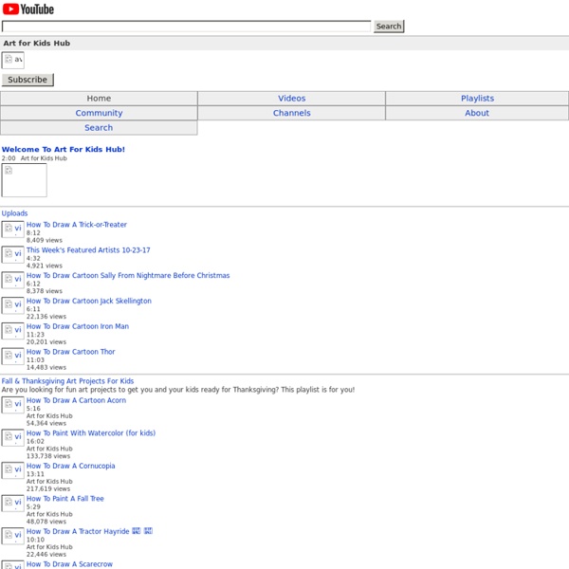Open How To Draw A Cornucopia
Image resolution: width=569 pixels, height=569 pixels.
click(71, 466)
